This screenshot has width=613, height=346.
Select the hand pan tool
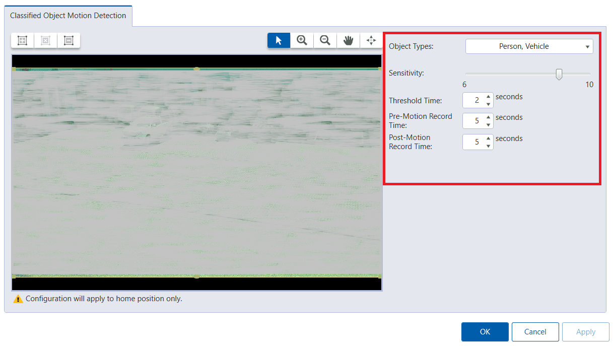[x=348, y=40]
